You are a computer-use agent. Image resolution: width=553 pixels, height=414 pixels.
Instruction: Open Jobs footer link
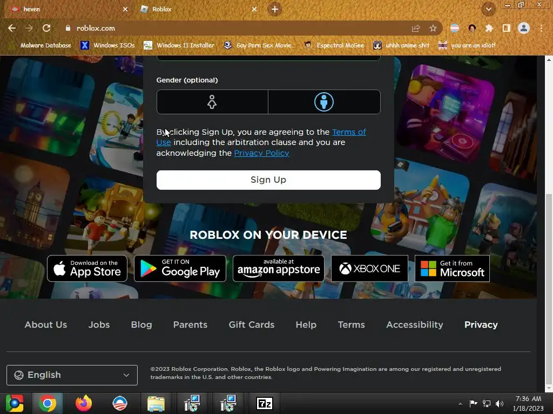99,325
